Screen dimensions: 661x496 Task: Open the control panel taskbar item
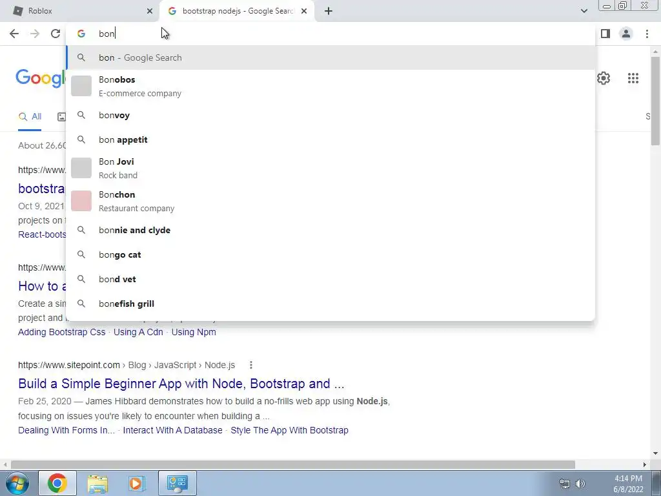177,483
